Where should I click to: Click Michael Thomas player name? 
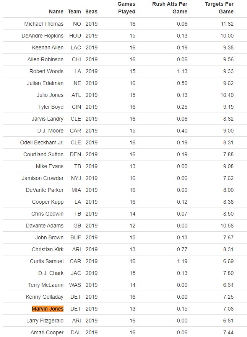click(44, 24)
